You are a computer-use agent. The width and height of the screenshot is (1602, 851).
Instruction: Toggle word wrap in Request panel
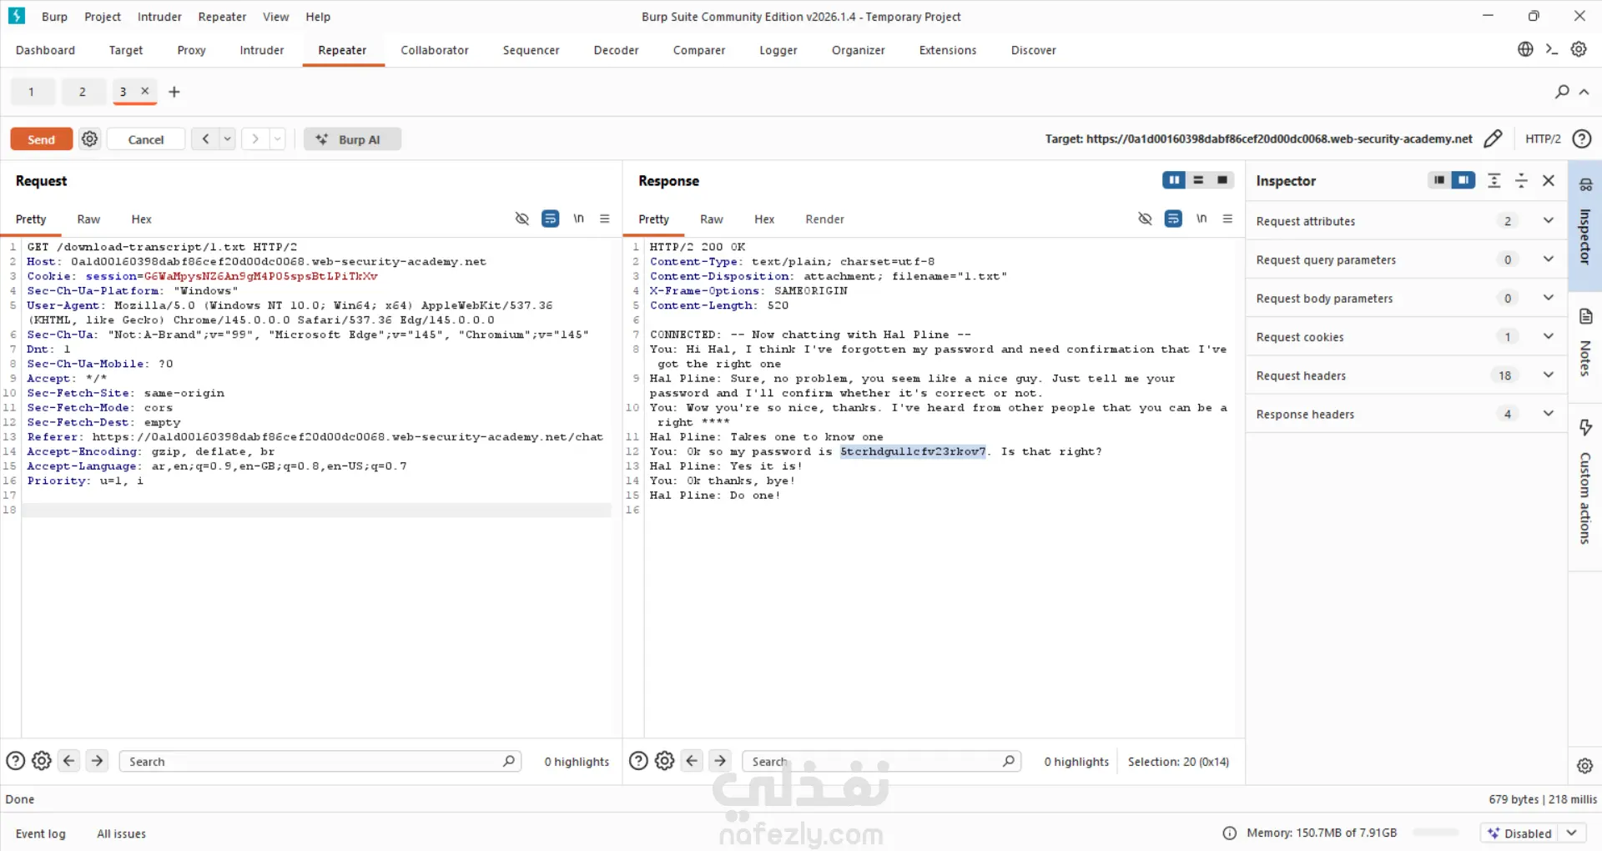[x=551, y=219]
